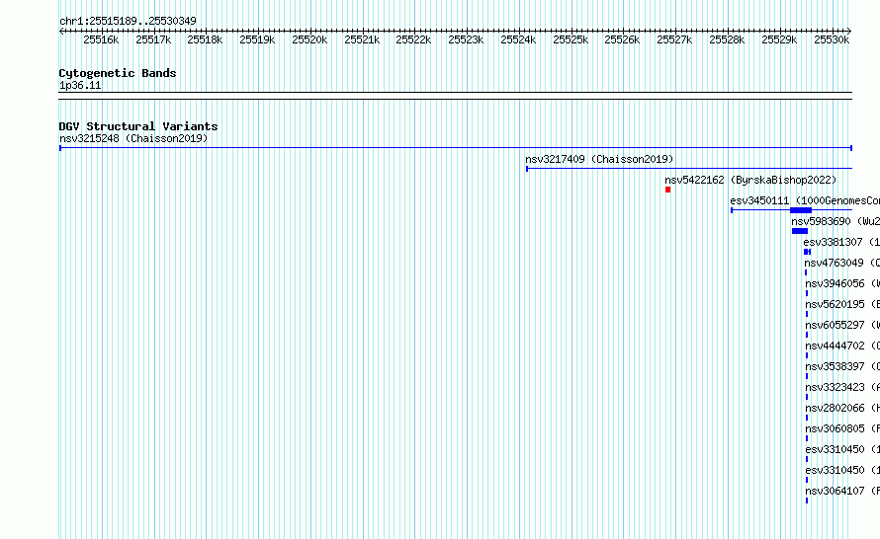
Task: Click the 25525k ruler position
Action: 571,39
